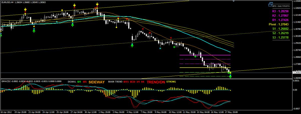The width and height of the screenshot is (301, 114).
Task: Click the S3 - 1.25778 support label
Action: click(x=281, y=37)
